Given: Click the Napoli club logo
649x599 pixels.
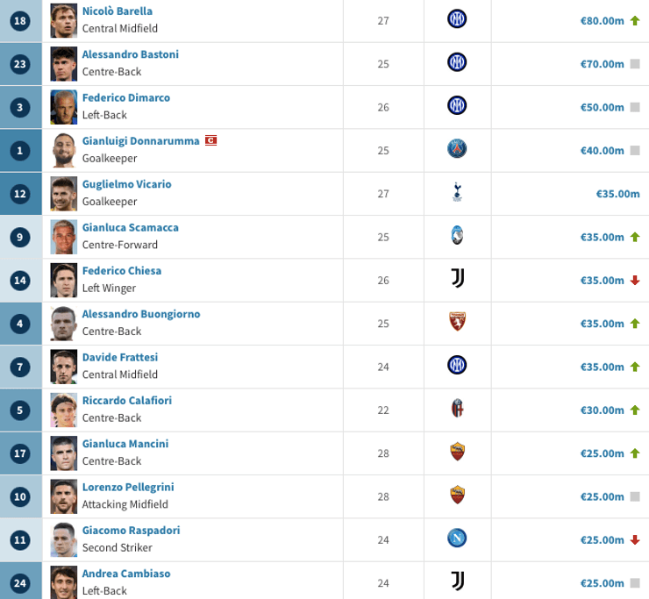Looking at the screenshot, I should (457, 538).
